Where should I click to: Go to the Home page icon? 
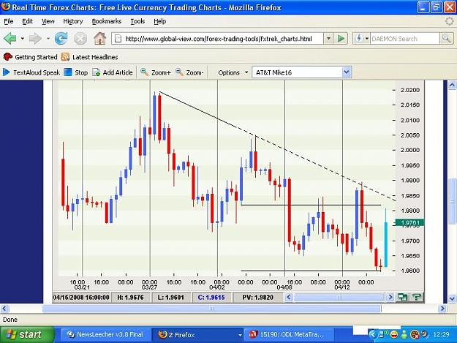[x=99, y=39]
